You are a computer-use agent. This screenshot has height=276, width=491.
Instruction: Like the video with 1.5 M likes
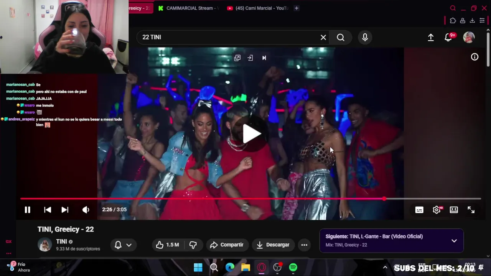click(x=167, y=245)
